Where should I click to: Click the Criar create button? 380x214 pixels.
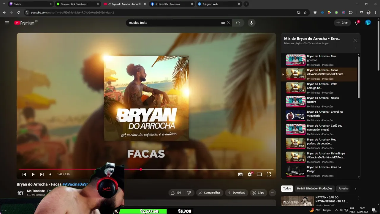click(342, 23)
